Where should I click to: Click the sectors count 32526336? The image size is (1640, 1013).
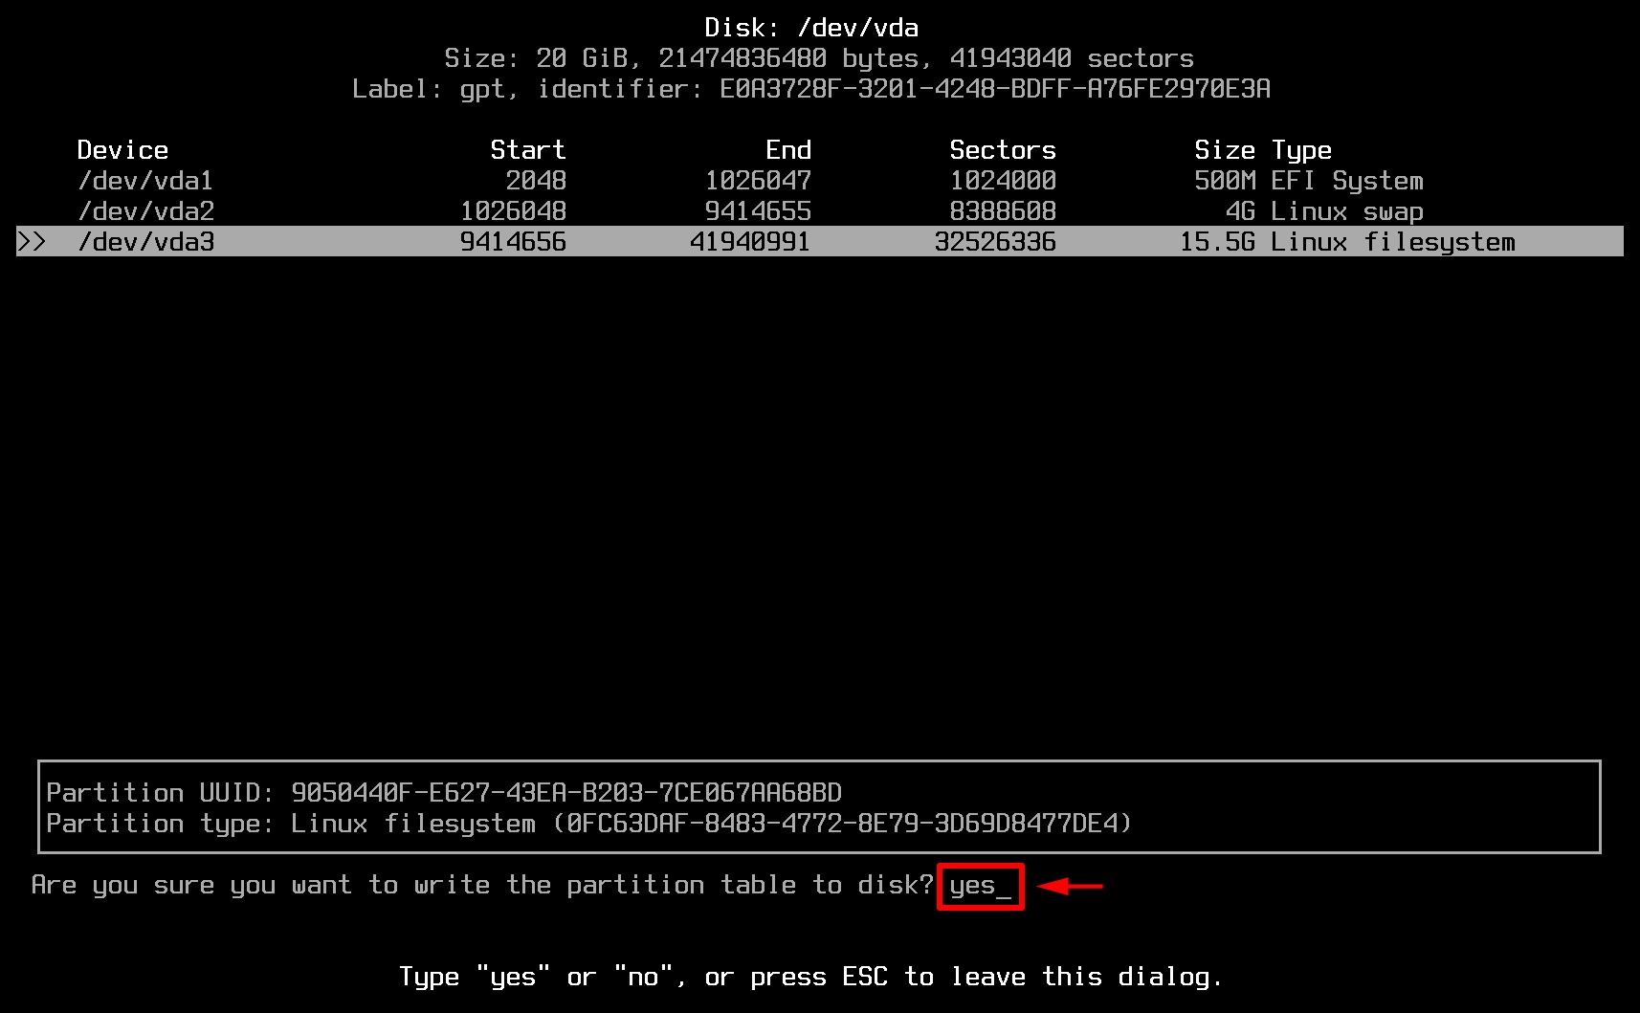995,242
